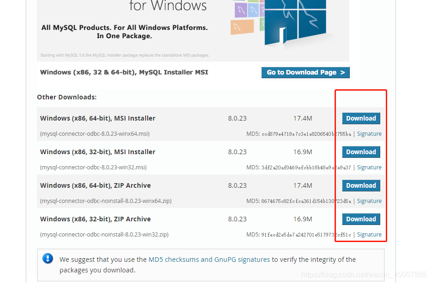
Task: Select text 'Windows (x86, 64-bit), ZIP Archive'
Action: point(96,185)
